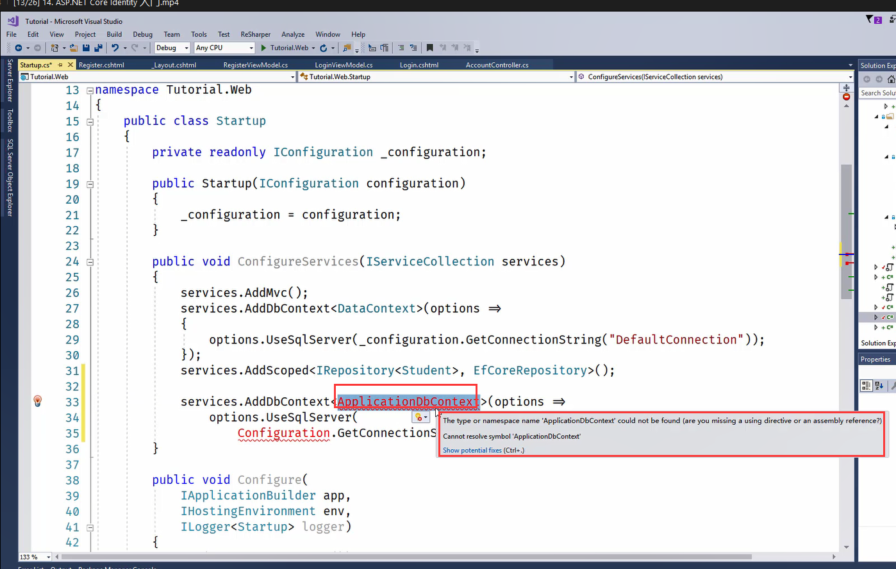Click the Open File toolbar icon
896x569 pixels.
pos(74,48)
